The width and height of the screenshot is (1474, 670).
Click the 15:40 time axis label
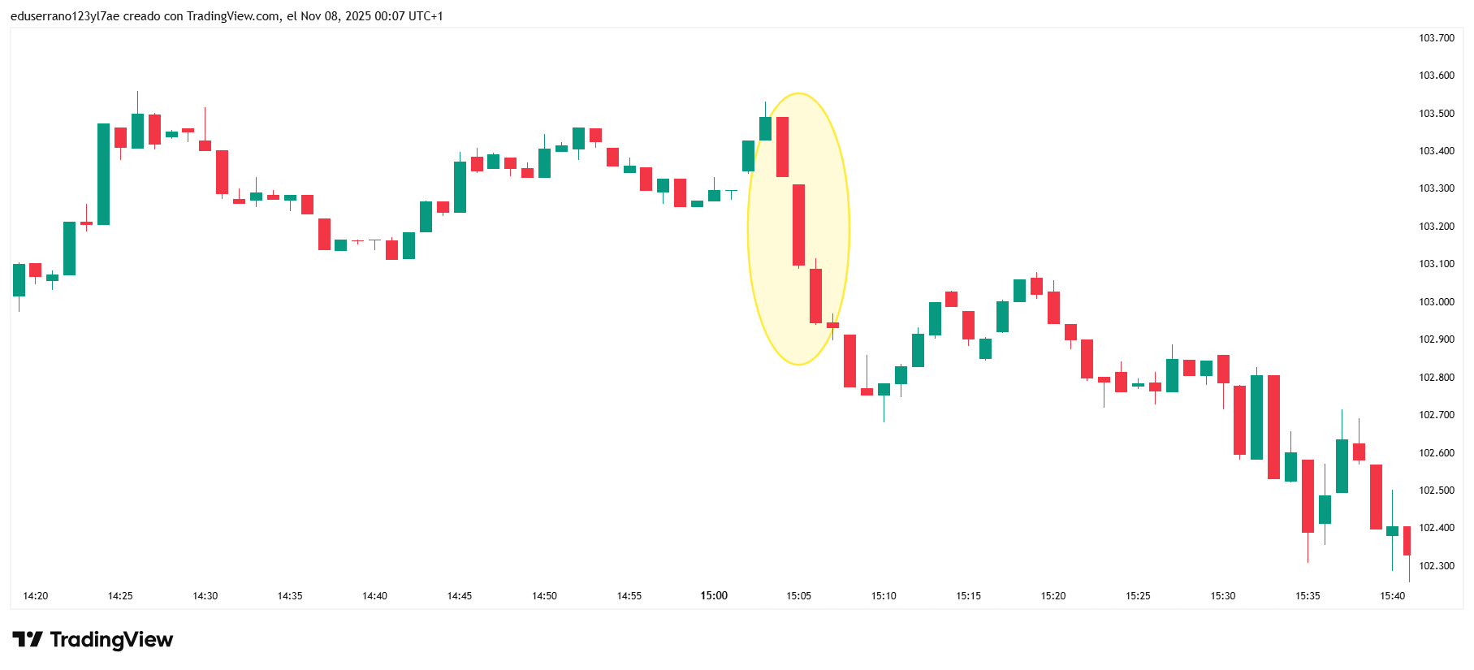[x=1392, y=596]
